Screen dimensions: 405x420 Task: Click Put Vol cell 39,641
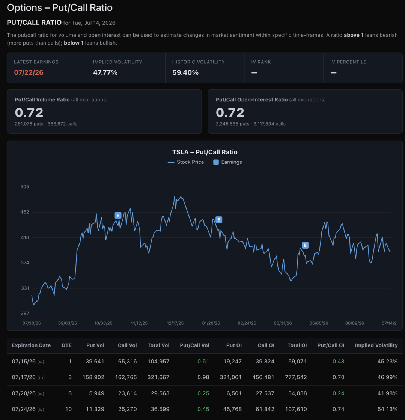click(95, 361)
